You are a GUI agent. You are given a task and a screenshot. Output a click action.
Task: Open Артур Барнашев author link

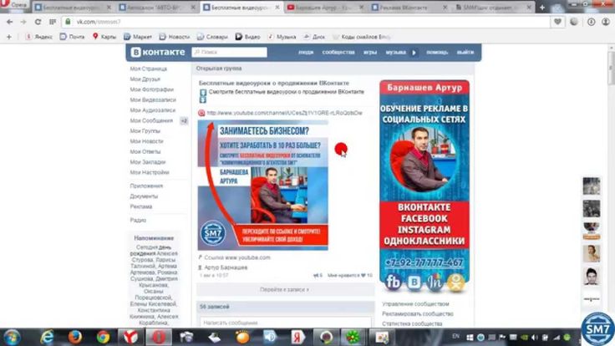tap(226, 267)
